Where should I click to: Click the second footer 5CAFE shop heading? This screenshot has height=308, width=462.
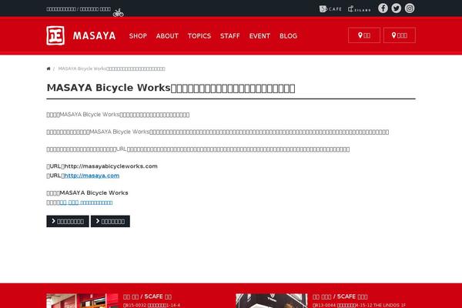tap(340, 296)
